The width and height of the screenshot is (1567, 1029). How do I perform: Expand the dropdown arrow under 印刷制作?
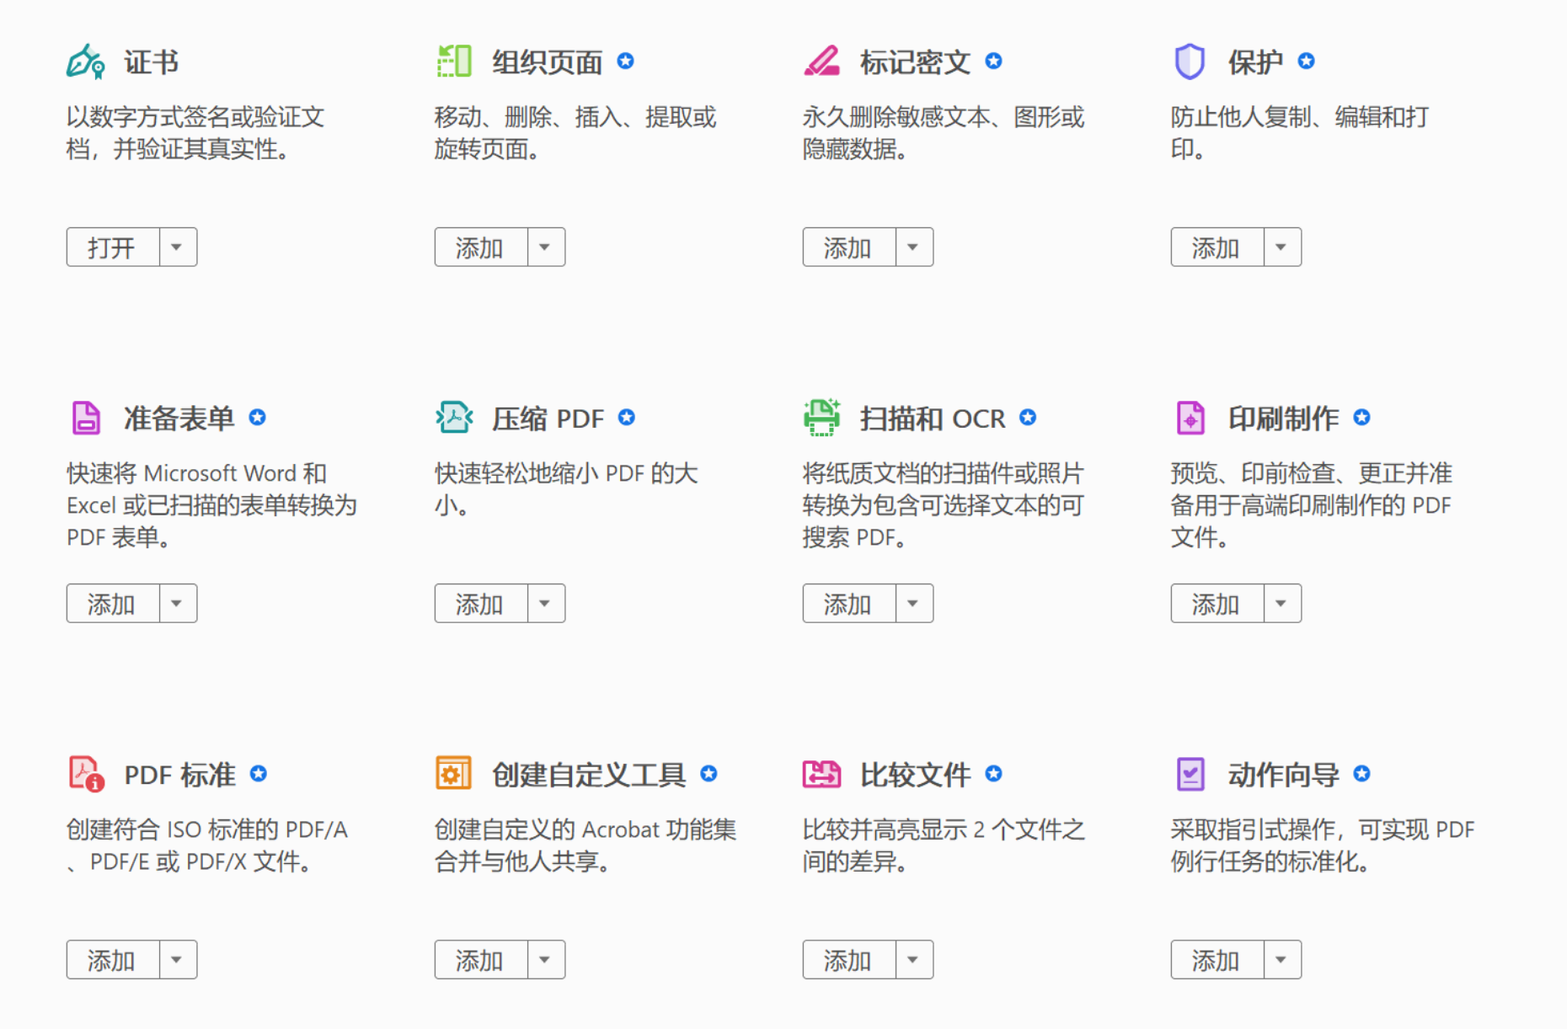point(1282,603)
